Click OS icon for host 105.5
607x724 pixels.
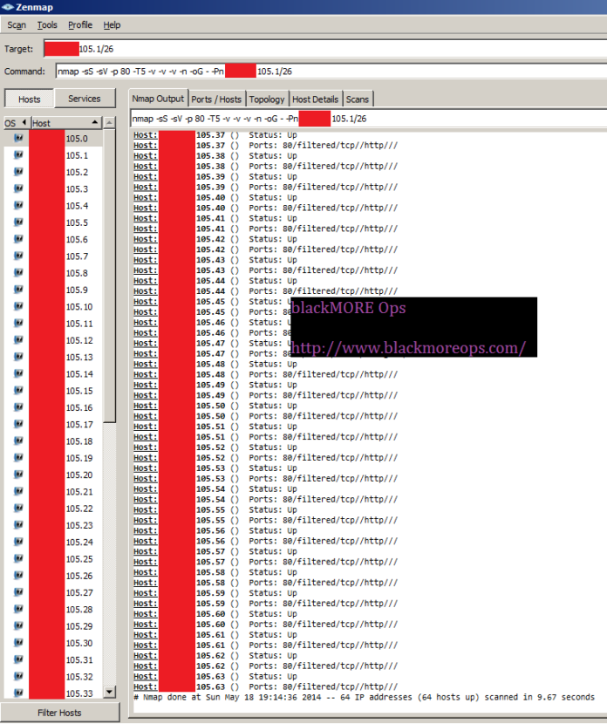point(18,222)
